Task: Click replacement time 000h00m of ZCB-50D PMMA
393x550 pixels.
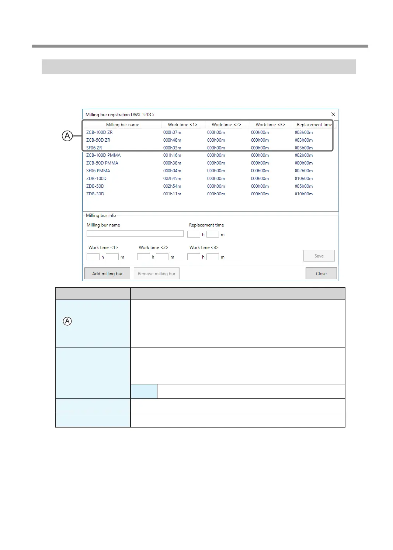Action: [x=304, y=163]
